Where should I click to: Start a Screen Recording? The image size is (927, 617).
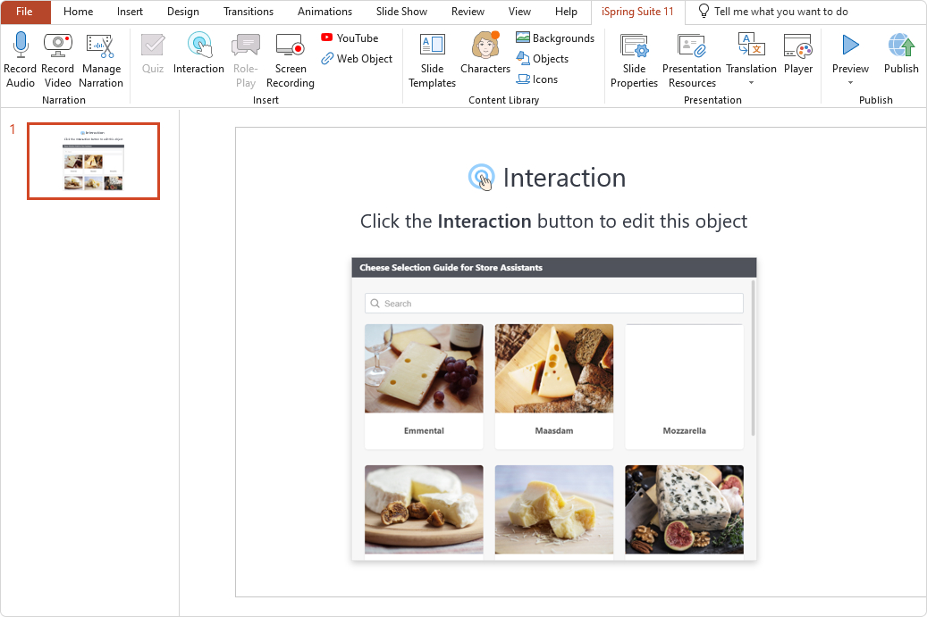tap(290, 58)
